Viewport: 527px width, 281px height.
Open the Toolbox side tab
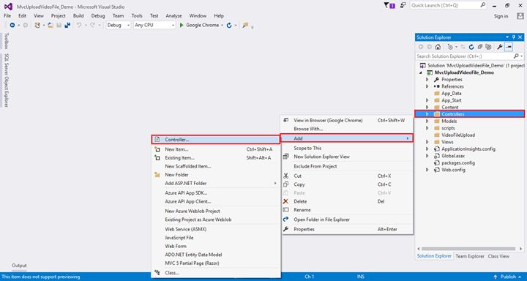(x=6, y=41)
